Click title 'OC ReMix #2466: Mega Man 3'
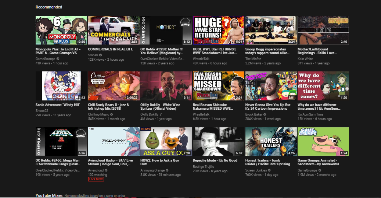 tap(58, 162)
